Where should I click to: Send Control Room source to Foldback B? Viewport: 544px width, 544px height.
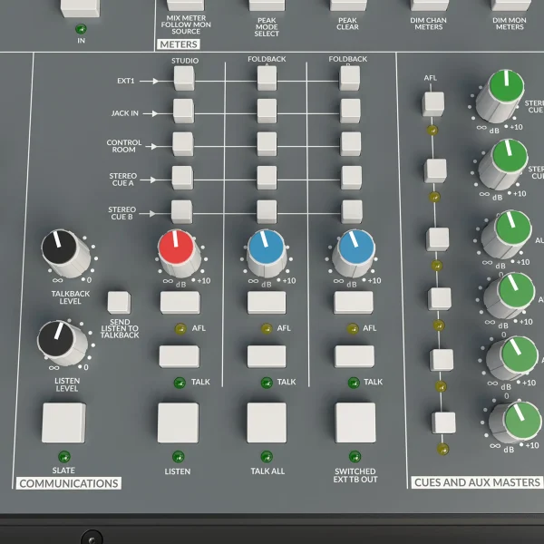(x=351, y=144)
